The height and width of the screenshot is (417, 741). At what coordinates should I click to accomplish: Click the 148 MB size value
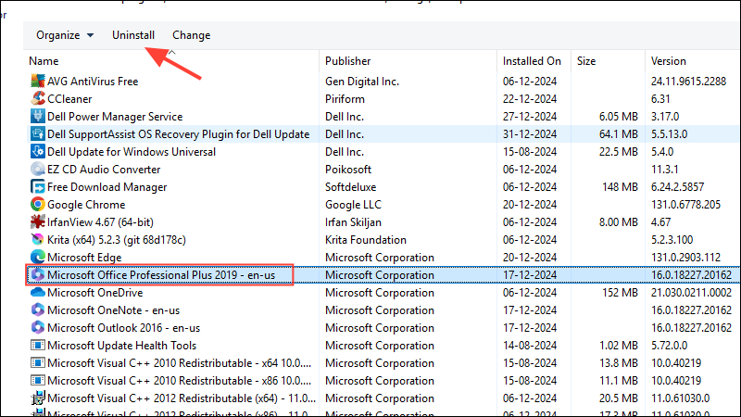(620, 187)
